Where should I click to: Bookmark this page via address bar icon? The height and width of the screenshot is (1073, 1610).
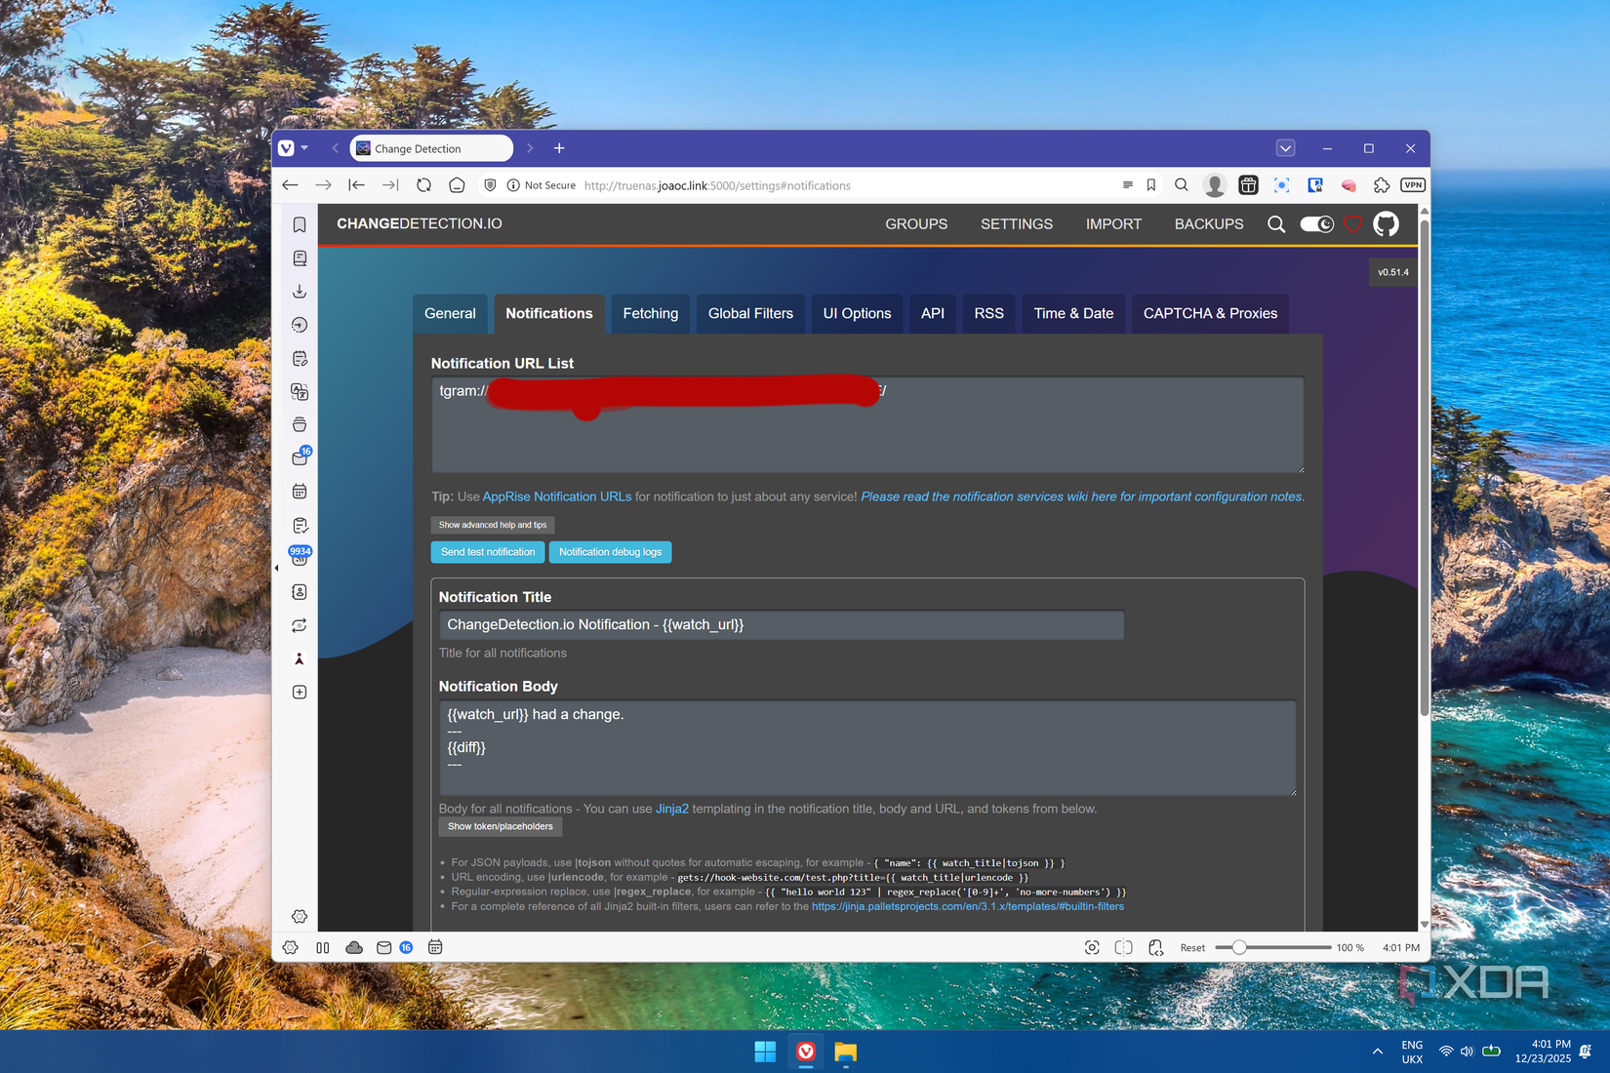coord(1151,185)
